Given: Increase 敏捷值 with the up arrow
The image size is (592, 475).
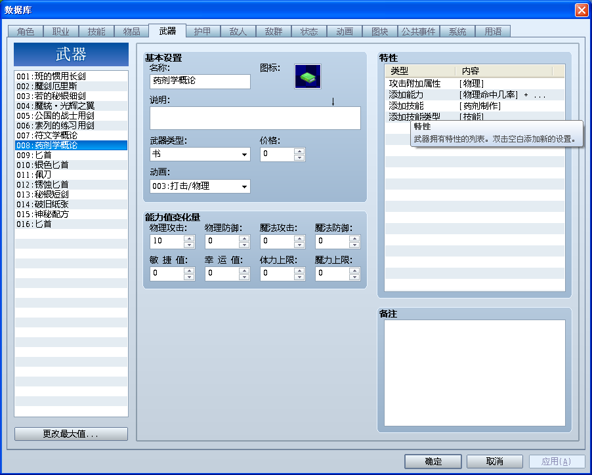Looking at the screenshot, I should click(189, 270).
